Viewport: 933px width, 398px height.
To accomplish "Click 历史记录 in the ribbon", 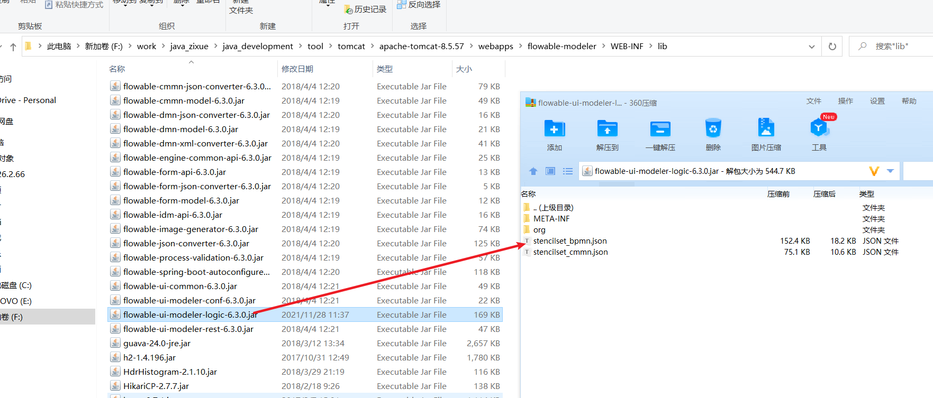I will [365, 9].
